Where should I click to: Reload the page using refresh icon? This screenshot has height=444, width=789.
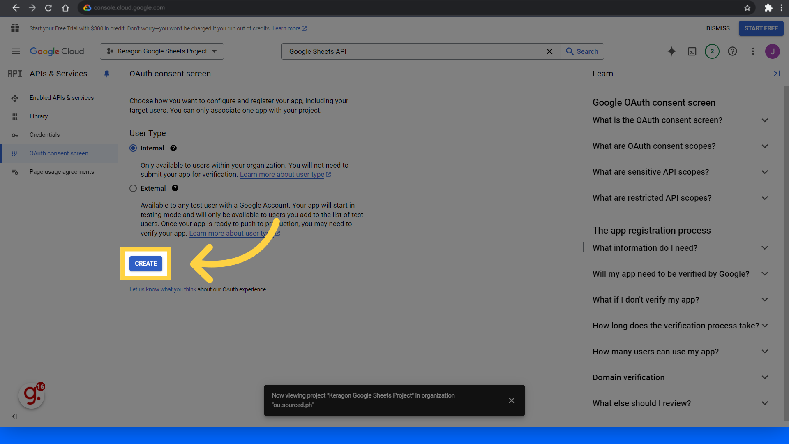[48, 8]
